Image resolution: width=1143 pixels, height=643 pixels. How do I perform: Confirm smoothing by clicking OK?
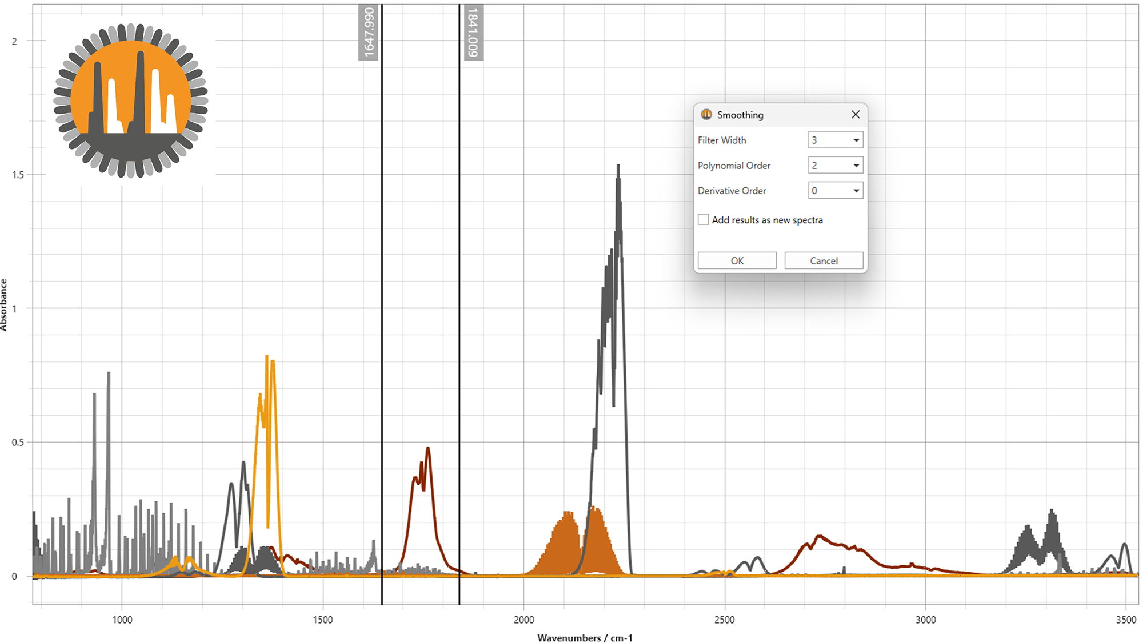tap(737, 260)
